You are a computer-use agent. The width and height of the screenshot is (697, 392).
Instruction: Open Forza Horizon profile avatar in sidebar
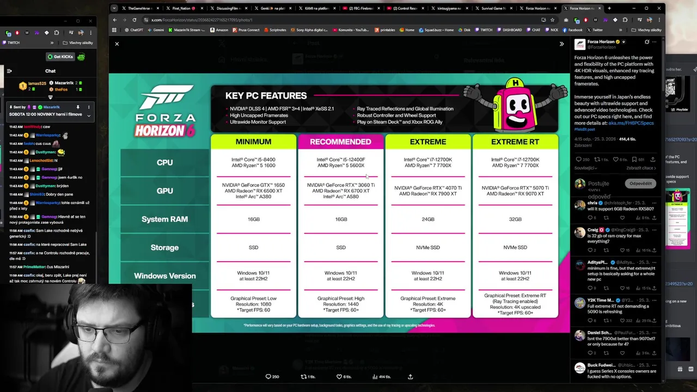tap(580, 45)
